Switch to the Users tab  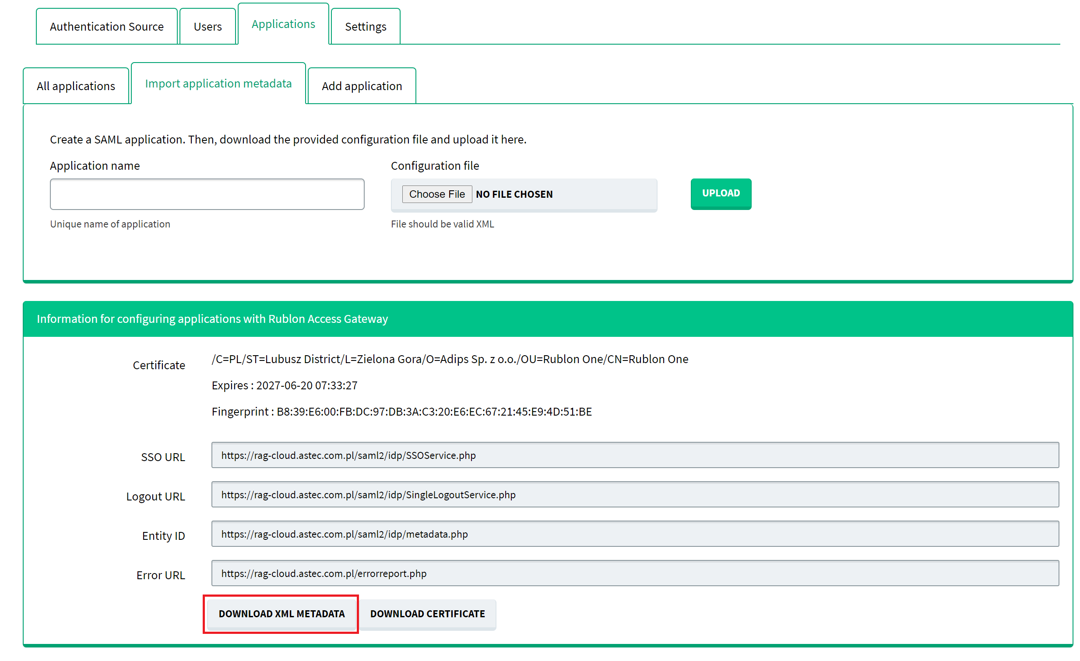click(x=208, y=27)
